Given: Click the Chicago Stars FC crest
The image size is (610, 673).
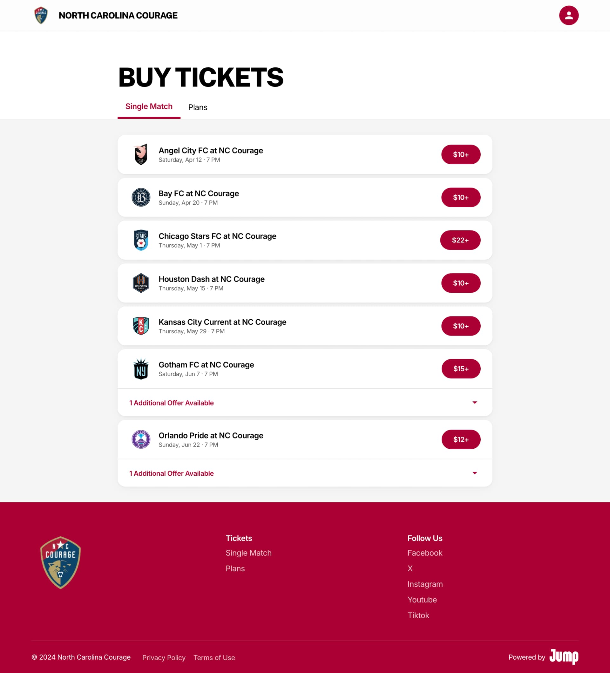Looking at the screenshot, I should [x=141, y=240].
